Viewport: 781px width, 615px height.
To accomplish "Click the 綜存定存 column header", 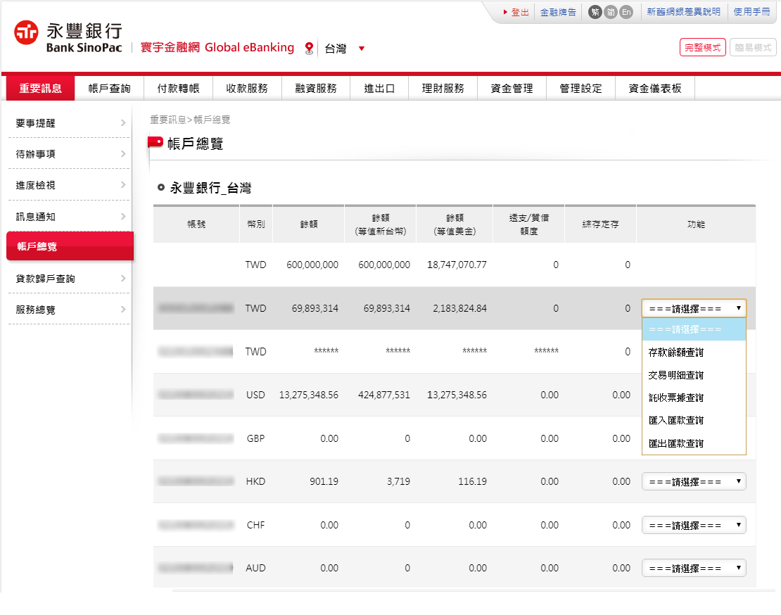I will (600, 224).
